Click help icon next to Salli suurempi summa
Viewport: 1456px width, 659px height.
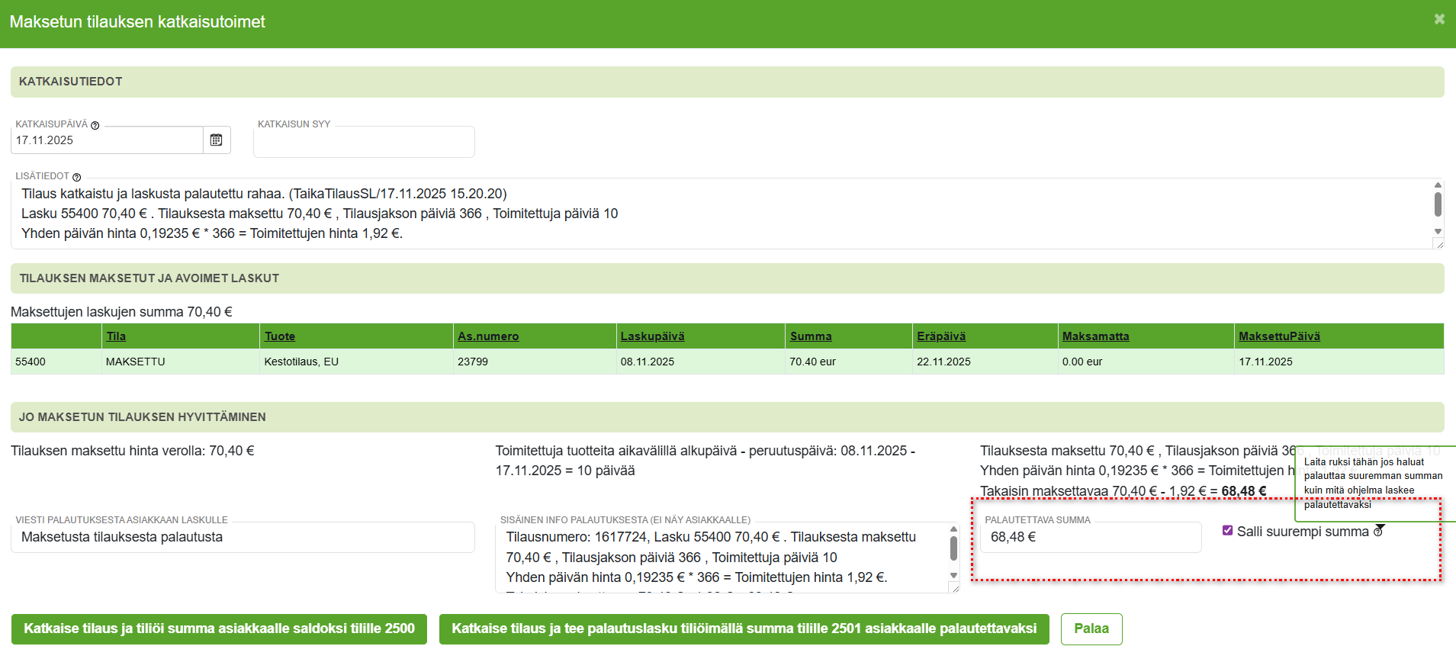(x=1378, y=532)
